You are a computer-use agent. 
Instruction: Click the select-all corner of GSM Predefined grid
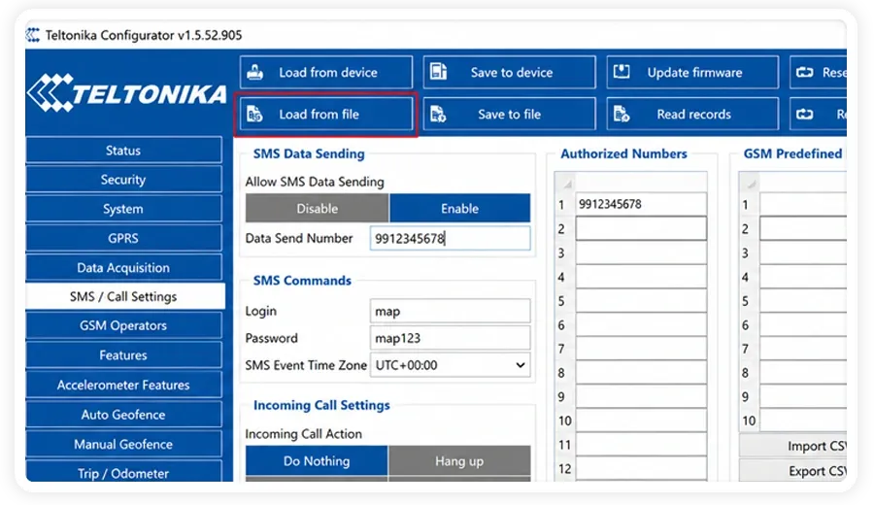[749, 183]
